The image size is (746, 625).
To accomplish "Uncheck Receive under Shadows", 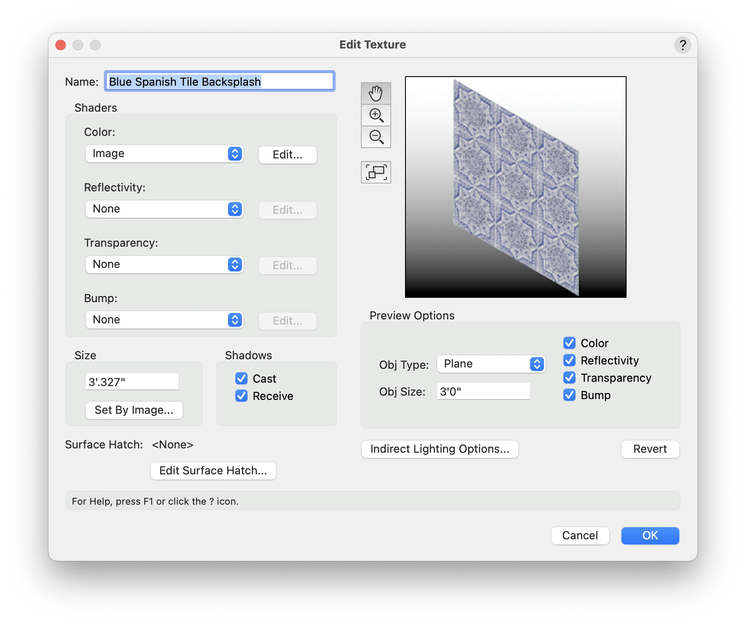I will tap(241, 396).
